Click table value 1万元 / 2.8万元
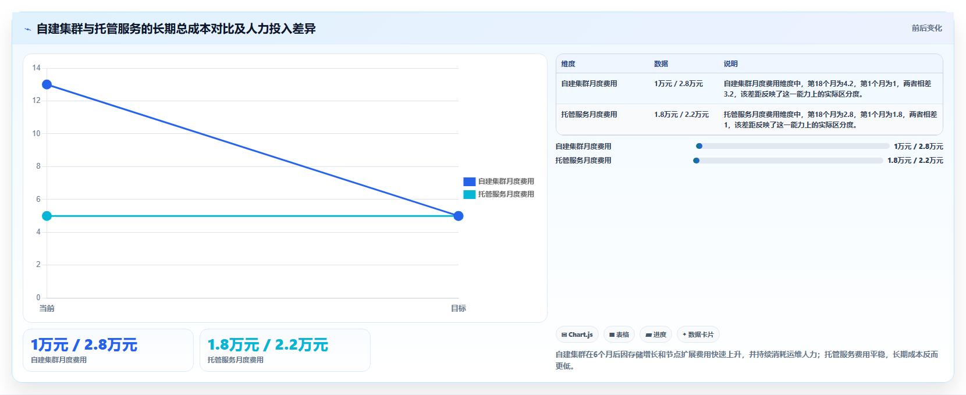966x395 pixels. 679,84
